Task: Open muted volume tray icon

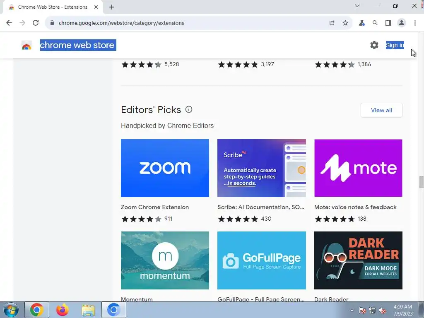Action: tap(382, 310)
